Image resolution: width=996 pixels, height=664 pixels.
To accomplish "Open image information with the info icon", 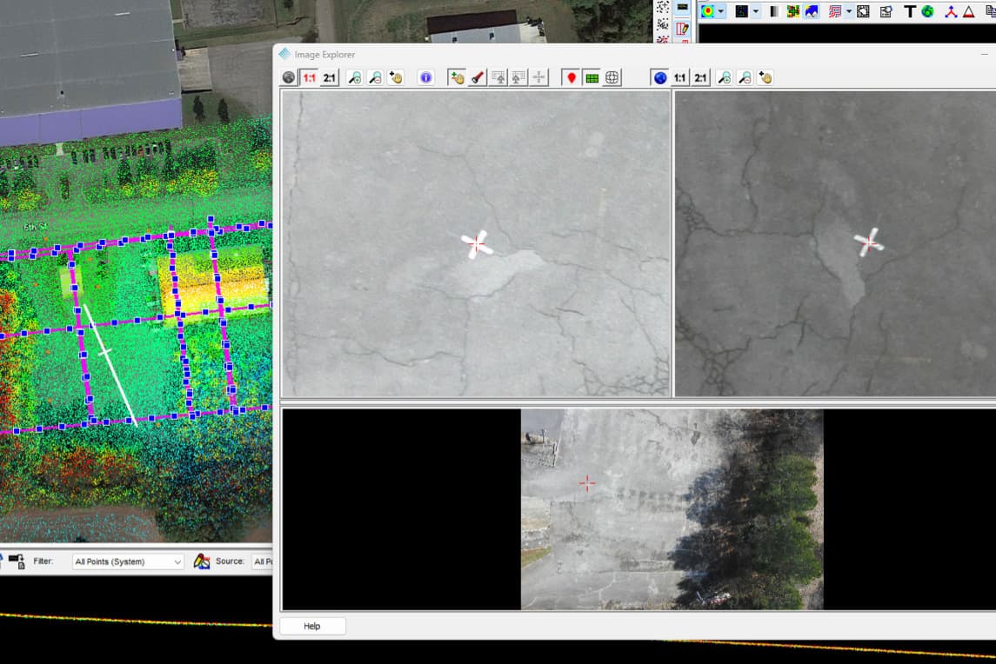I will point(425,76).
